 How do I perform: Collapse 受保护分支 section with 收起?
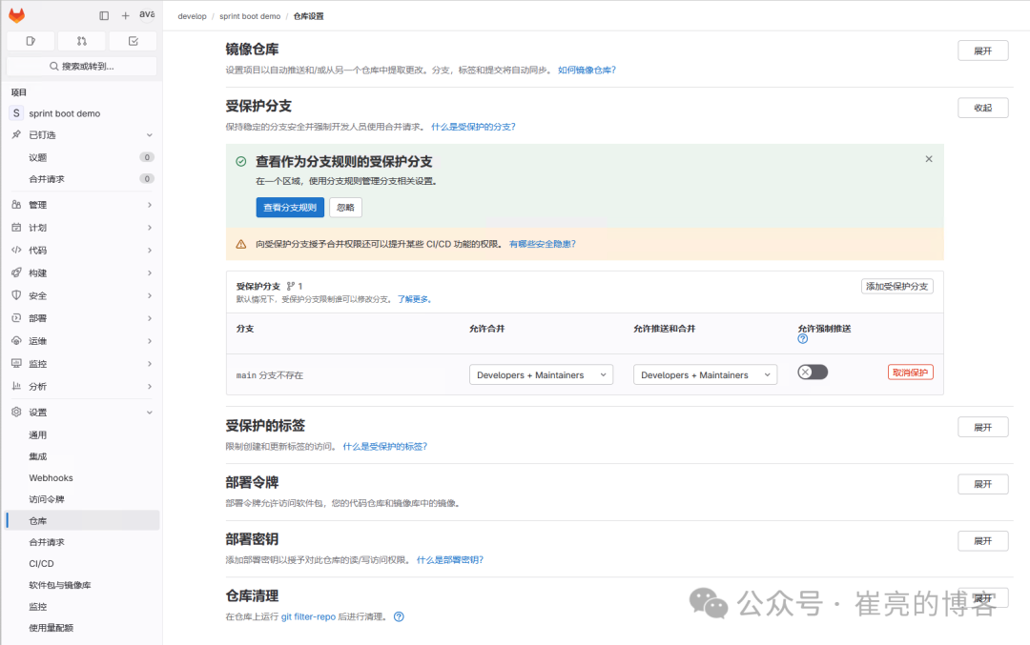point(982,108)
